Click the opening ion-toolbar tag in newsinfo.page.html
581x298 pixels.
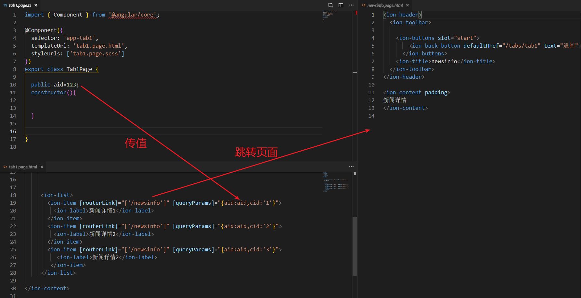point(410,22)
